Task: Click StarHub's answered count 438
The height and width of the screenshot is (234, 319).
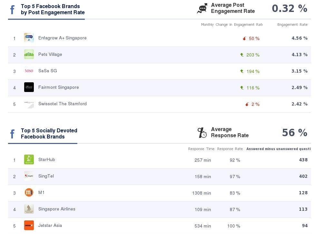Action: 303,160
